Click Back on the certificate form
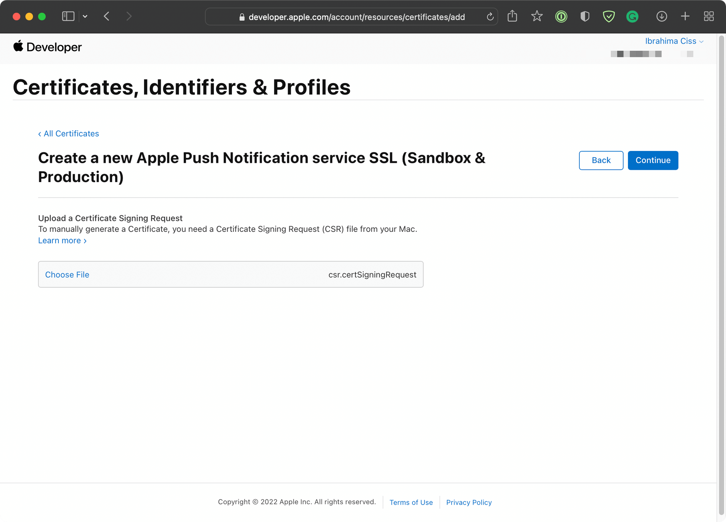Screen dimensions: 726x522 (x=601, y=160)
